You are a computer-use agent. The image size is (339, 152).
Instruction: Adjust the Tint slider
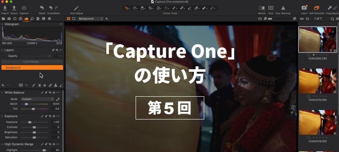pyautogui.click(x=34, y=109)
